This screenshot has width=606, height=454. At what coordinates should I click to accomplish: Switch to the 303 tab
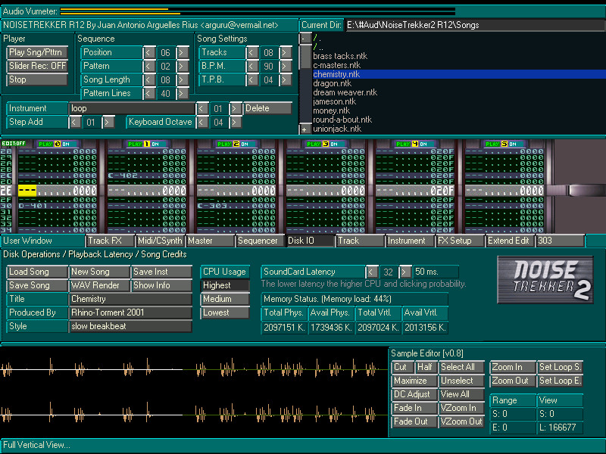tap(560, 241)
